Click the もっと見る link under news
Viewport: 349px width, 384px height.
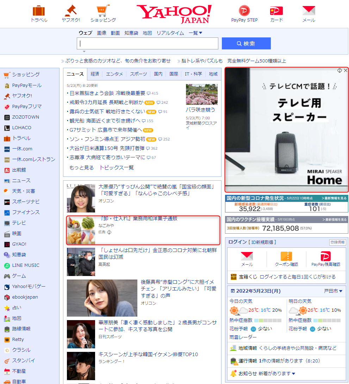click(81, 168)
